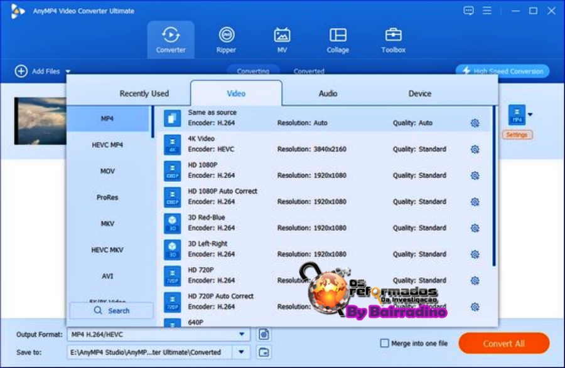Select AVI in the format list
Screen dimensions: 565x368
107,276
